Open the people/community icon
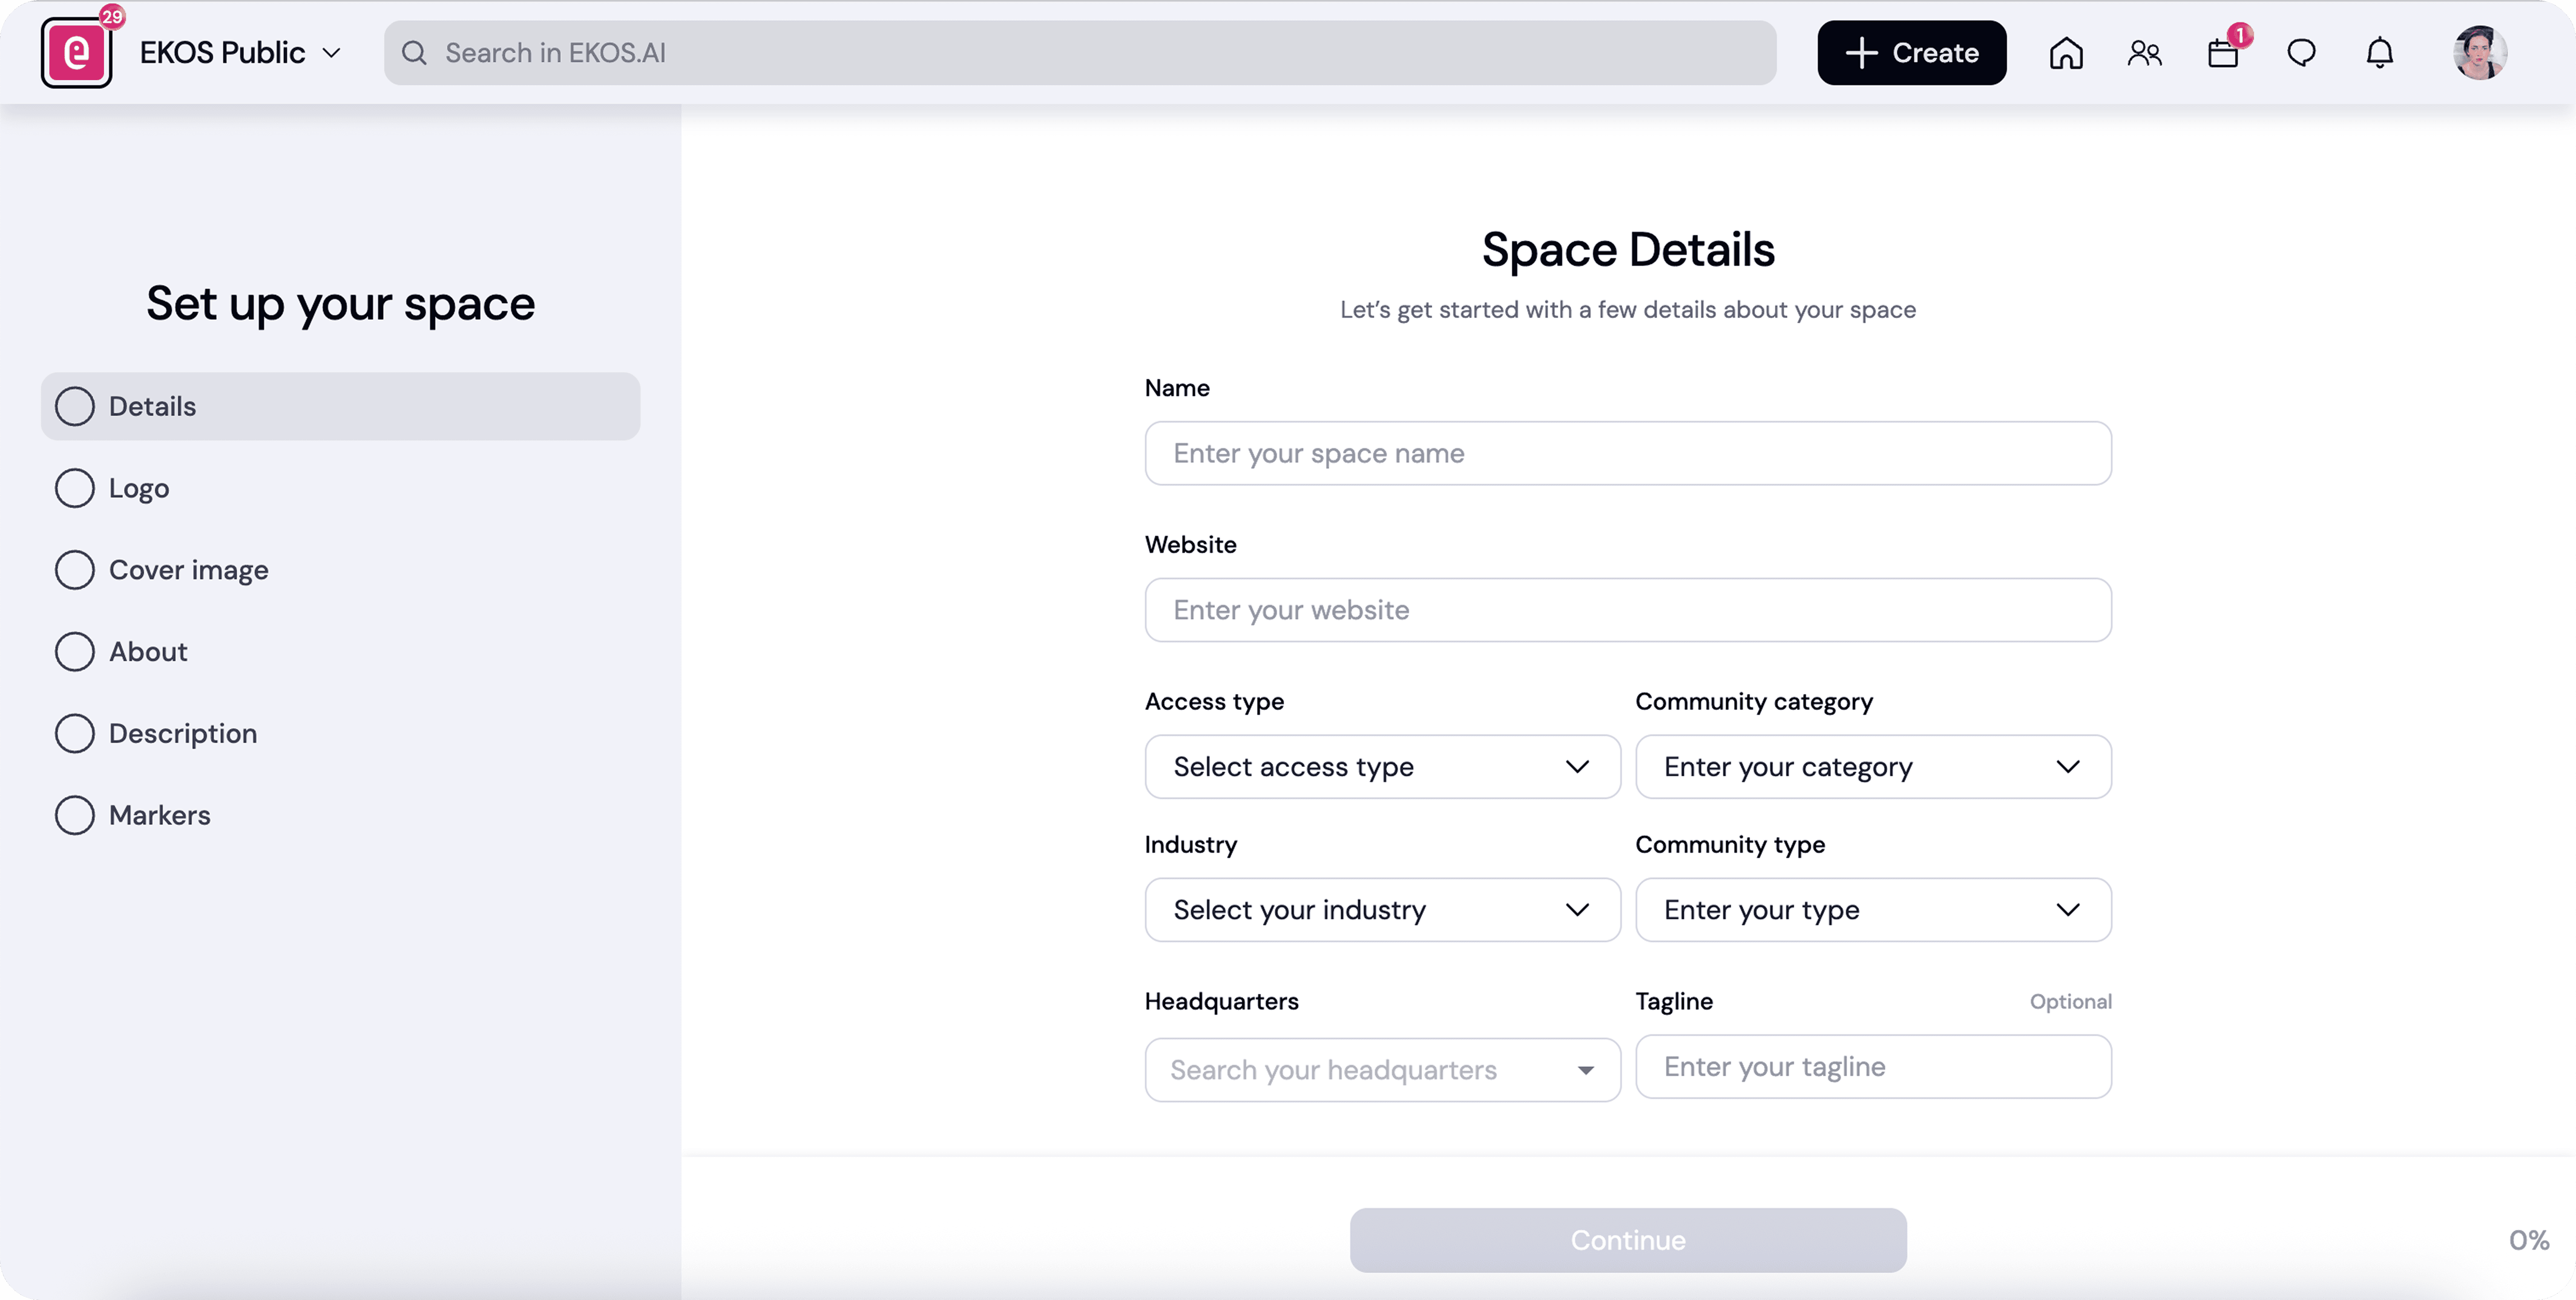Viewport: 2576px width, 1300px height. point(2144,53)
